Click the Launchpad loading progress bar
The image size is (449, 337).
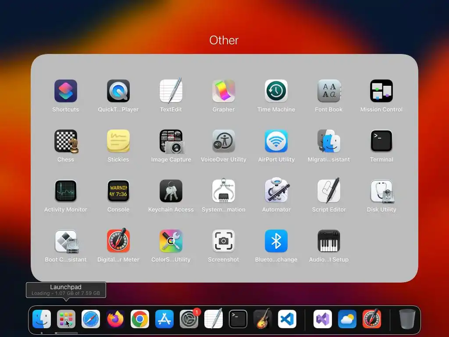point(66,333)
